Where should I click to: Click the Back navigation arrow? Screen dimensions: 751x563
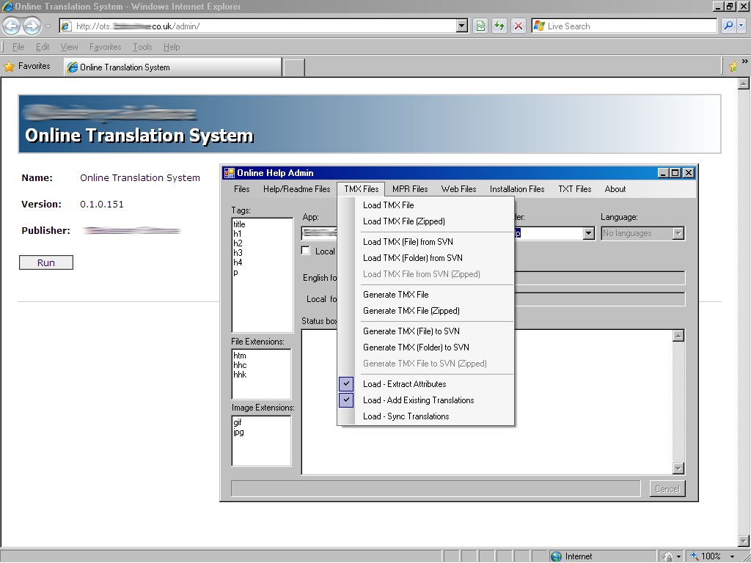click(12, 26)
